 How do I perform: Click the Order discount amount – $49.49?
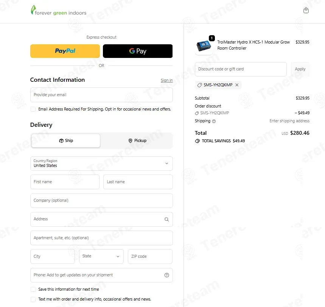(302, 113)
